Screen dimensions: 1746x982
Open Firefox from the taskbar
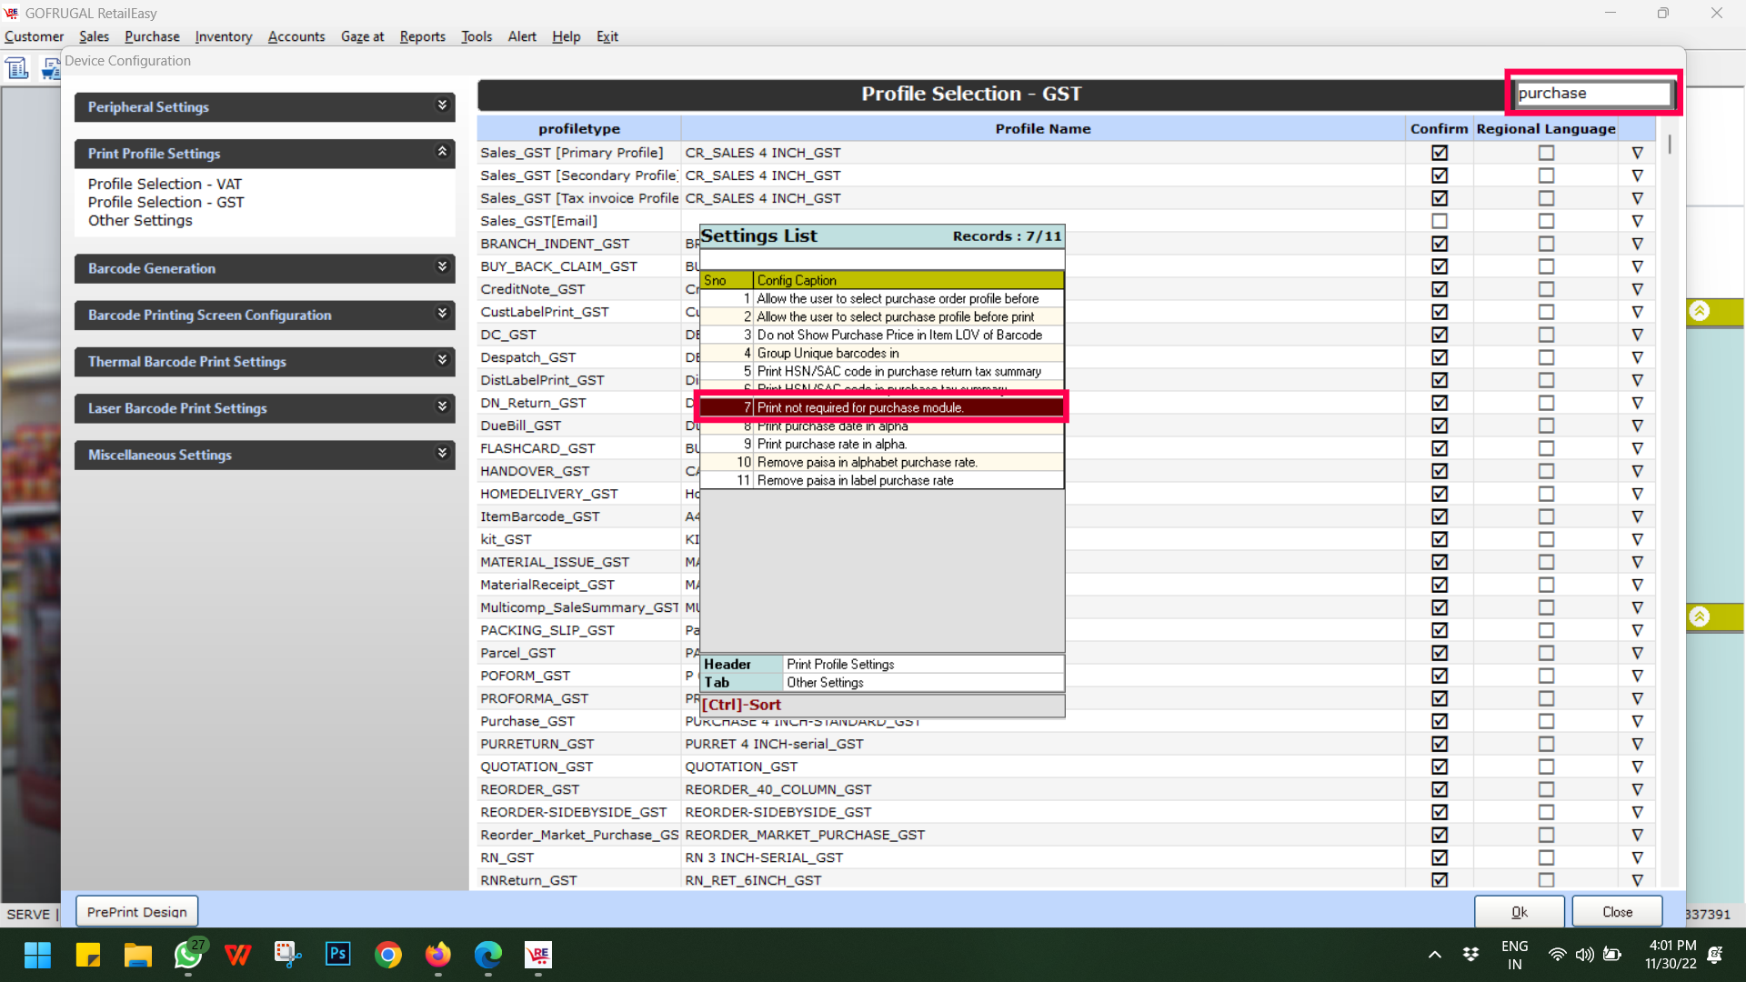point(437,955)
